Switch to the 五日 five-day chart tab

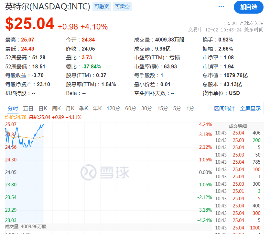point(28,109)
